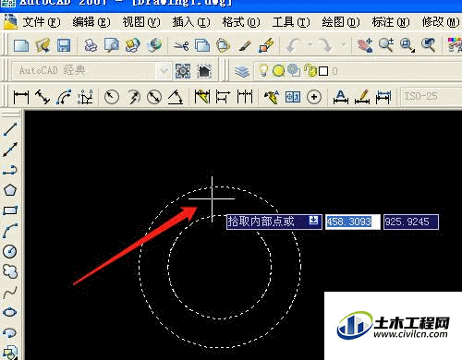Screen dimensions: 462x360
Task: Select the Quick Leader tool
Action: coord(272,97)
